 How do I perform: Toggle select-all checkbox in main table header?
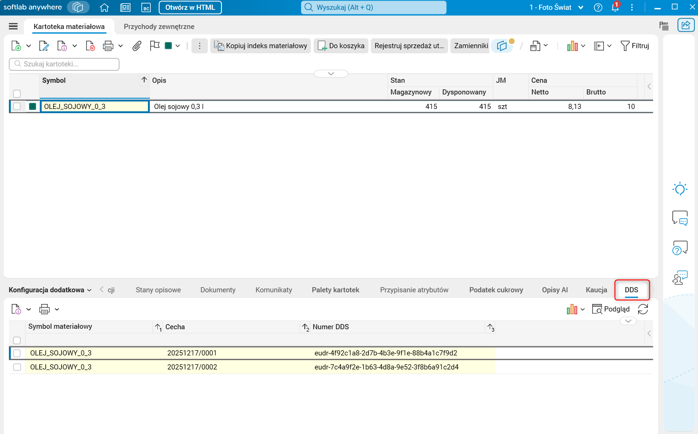[x=17, y=94]
